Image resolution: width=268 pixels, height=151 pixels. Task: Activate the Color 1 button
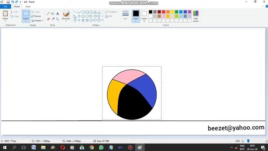coord(136,16)
